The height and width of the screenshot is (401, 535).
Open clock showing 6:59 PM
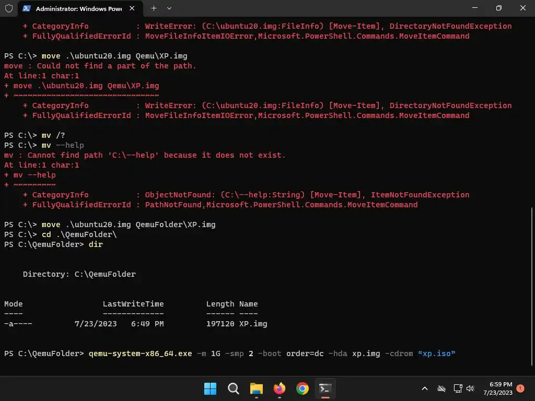tap(498, 388)
